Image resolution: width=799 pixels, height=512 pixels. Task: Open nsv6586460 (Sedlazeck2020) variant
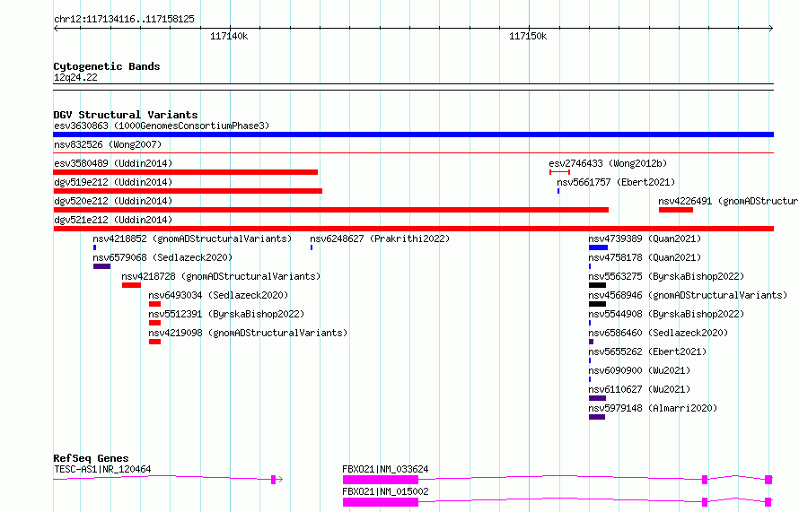click(658, 333)
